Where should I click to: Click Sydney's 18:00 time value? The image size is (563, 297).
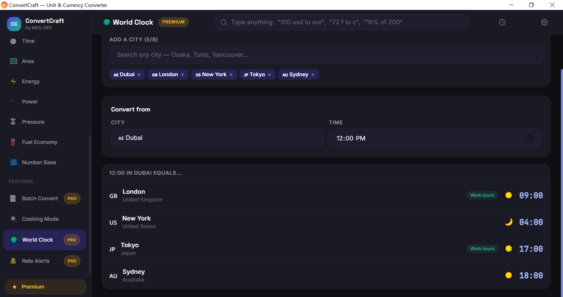click(531, 276)
